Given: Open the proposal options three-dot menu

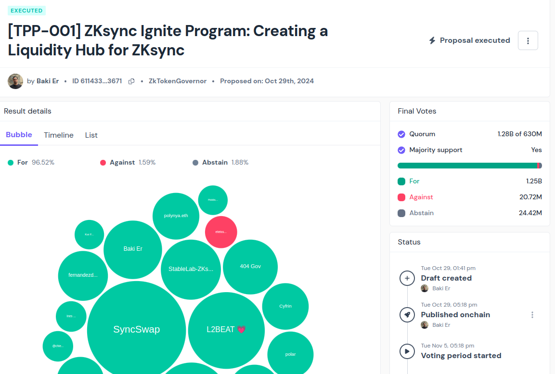Looking at the screenshot, I should click(x=528, y=41).
